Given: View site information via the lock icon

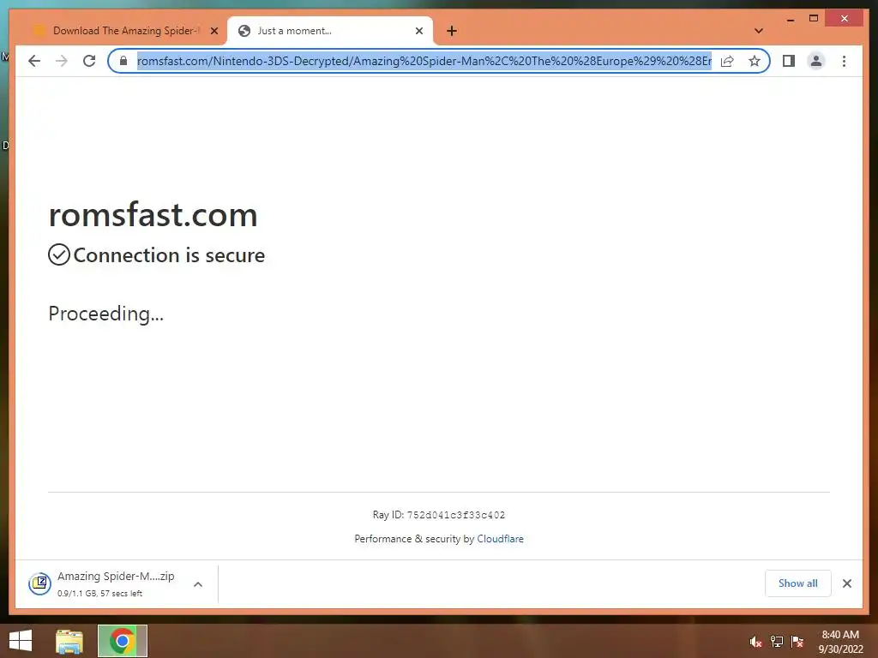Looking at the screenshot, I should coord(123,61).
